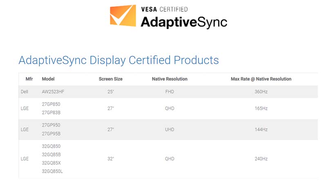
Task: Select the 32GQ850L model entry
Action: (x=52, y=171)
